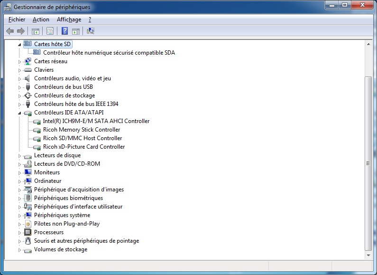
Task: Select Intel(R) ICH9M-E/M SATA AHCI Controller
Action: [x=96, y=121]
